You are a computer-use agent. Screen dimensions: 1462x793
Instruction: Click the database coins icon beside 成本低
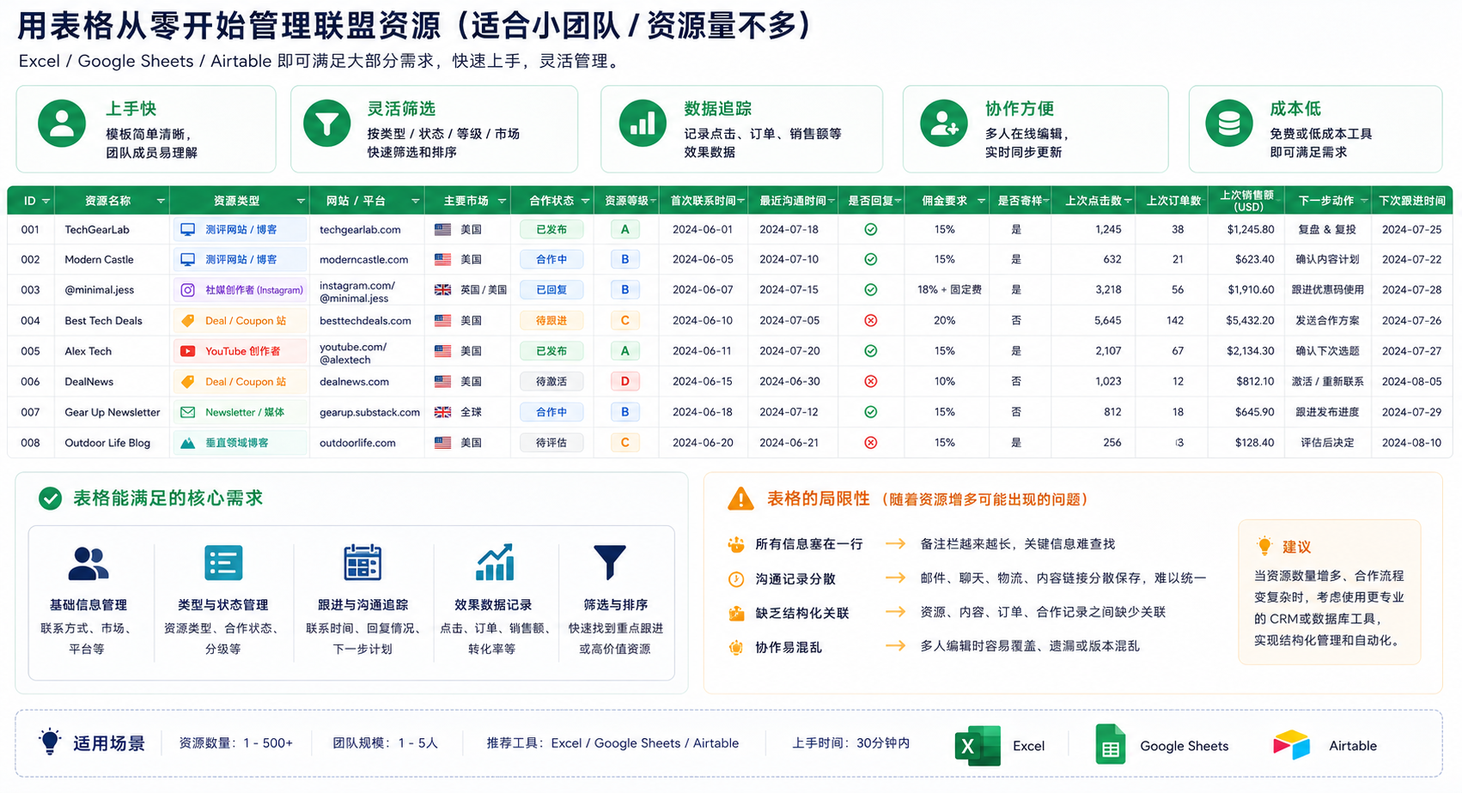pos(1229,124)
